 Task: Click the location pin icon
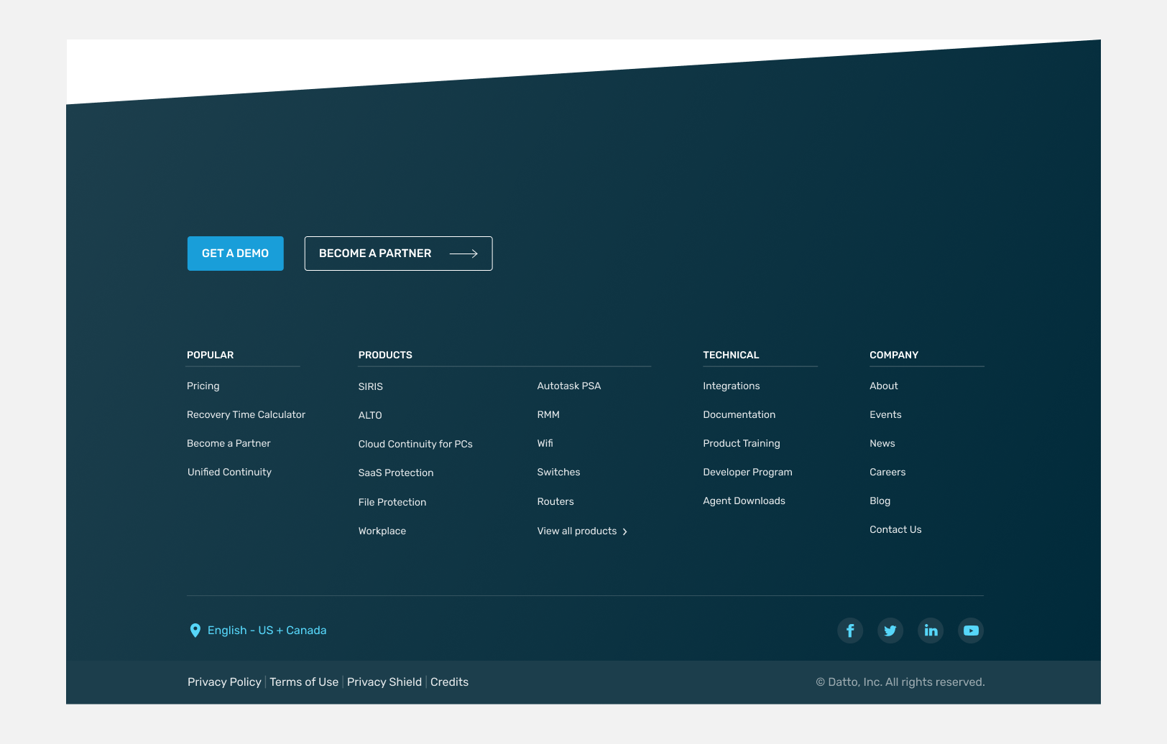(195, 631)
